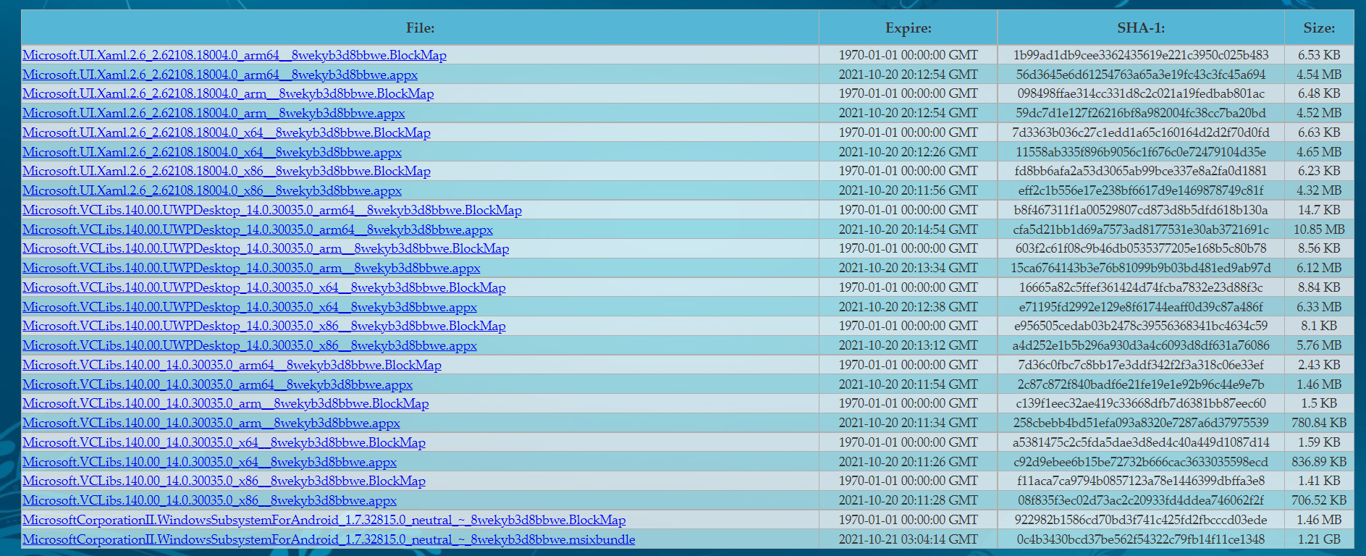Open Microsoft.VCLibs.140.00_14.0.30035.0_x86 BlockMap link

(224, 481)
